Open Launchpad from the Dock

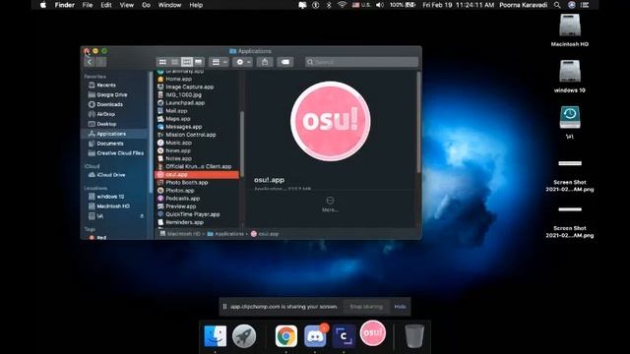244,336
